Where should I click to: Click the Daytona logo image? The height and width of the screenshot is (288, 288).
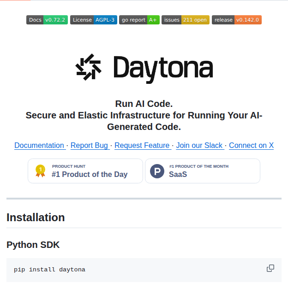(x=144, y=69)
